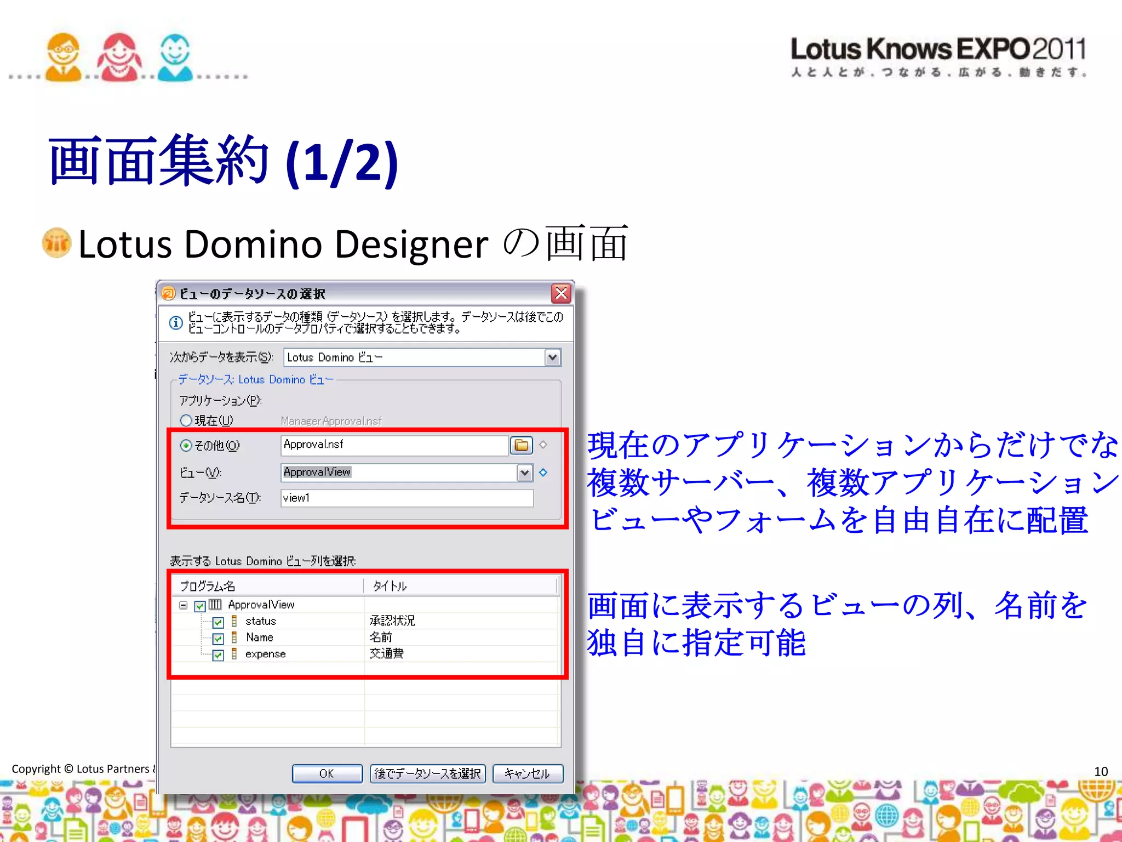Image resolution: width=1122 pixels, height=842 pixels.
Task: Click the column icon beside Name
Action: (x=234, y=637)
